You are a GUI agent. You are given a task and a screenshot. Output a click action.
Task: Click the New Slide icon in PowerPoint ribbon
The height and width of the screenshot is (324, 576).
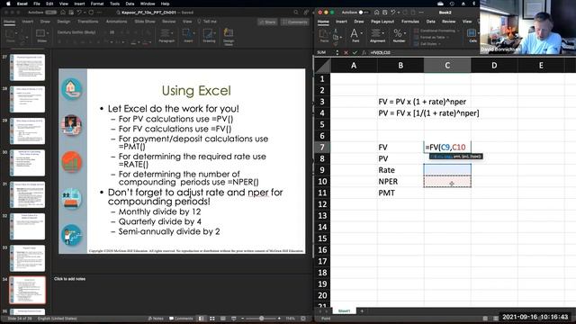(40, 34)
